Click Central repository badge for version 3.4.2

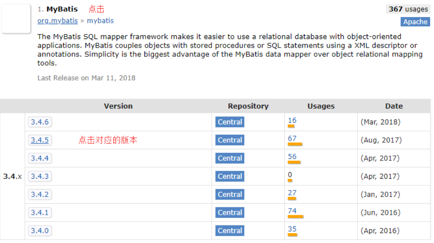point(230,194)
